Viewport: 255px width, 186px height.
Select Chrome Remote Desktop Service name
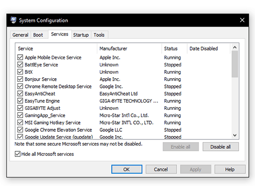coord(58,86)
